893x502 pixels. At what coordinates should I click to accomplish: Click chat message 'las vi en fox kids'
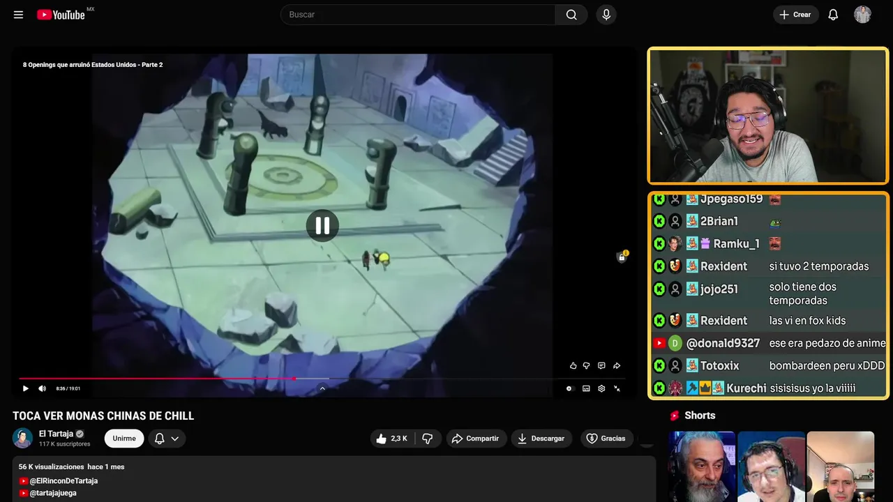[807, 321]
